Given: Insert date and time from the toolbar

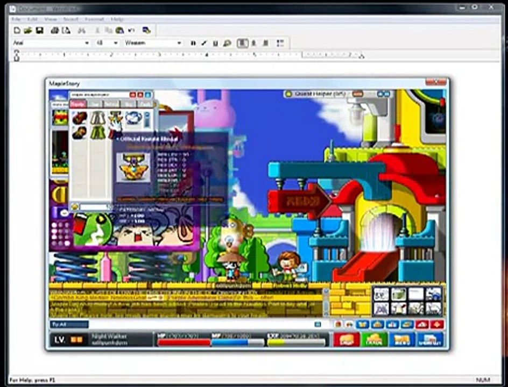Looking at the screenshot, I should [x=146, y=31].
